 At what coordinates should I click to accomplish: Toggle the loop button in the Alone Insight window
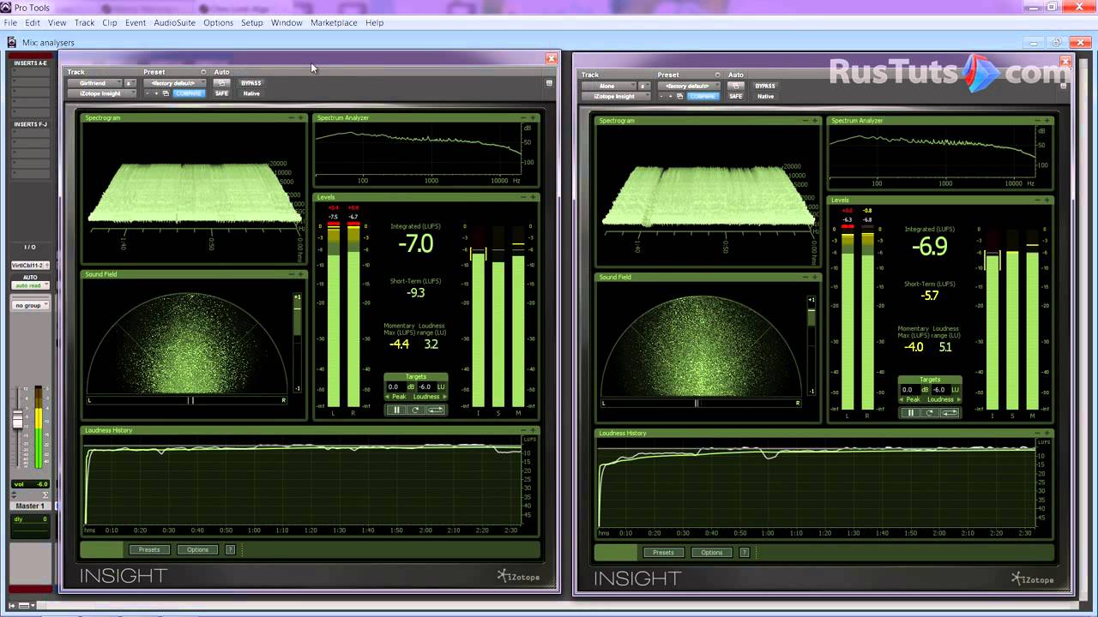click(950, 413)
